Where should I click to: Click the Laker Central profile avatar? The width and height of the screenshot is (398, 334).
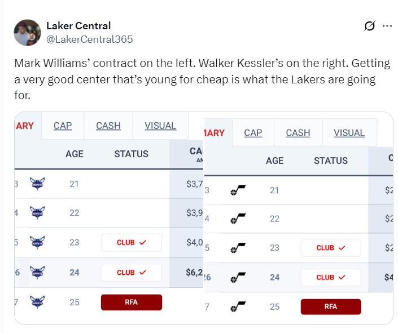tap(27, 33)
